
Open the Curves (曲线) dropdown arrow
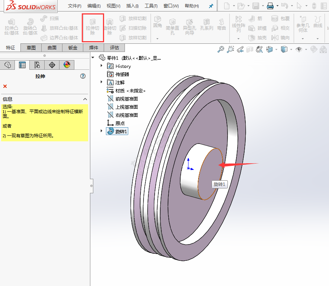(x=318, y=39)
